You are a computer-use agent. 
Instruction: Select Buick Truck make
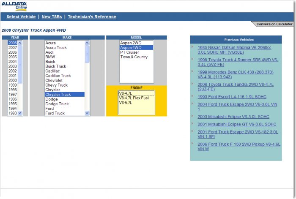(65, 66)
